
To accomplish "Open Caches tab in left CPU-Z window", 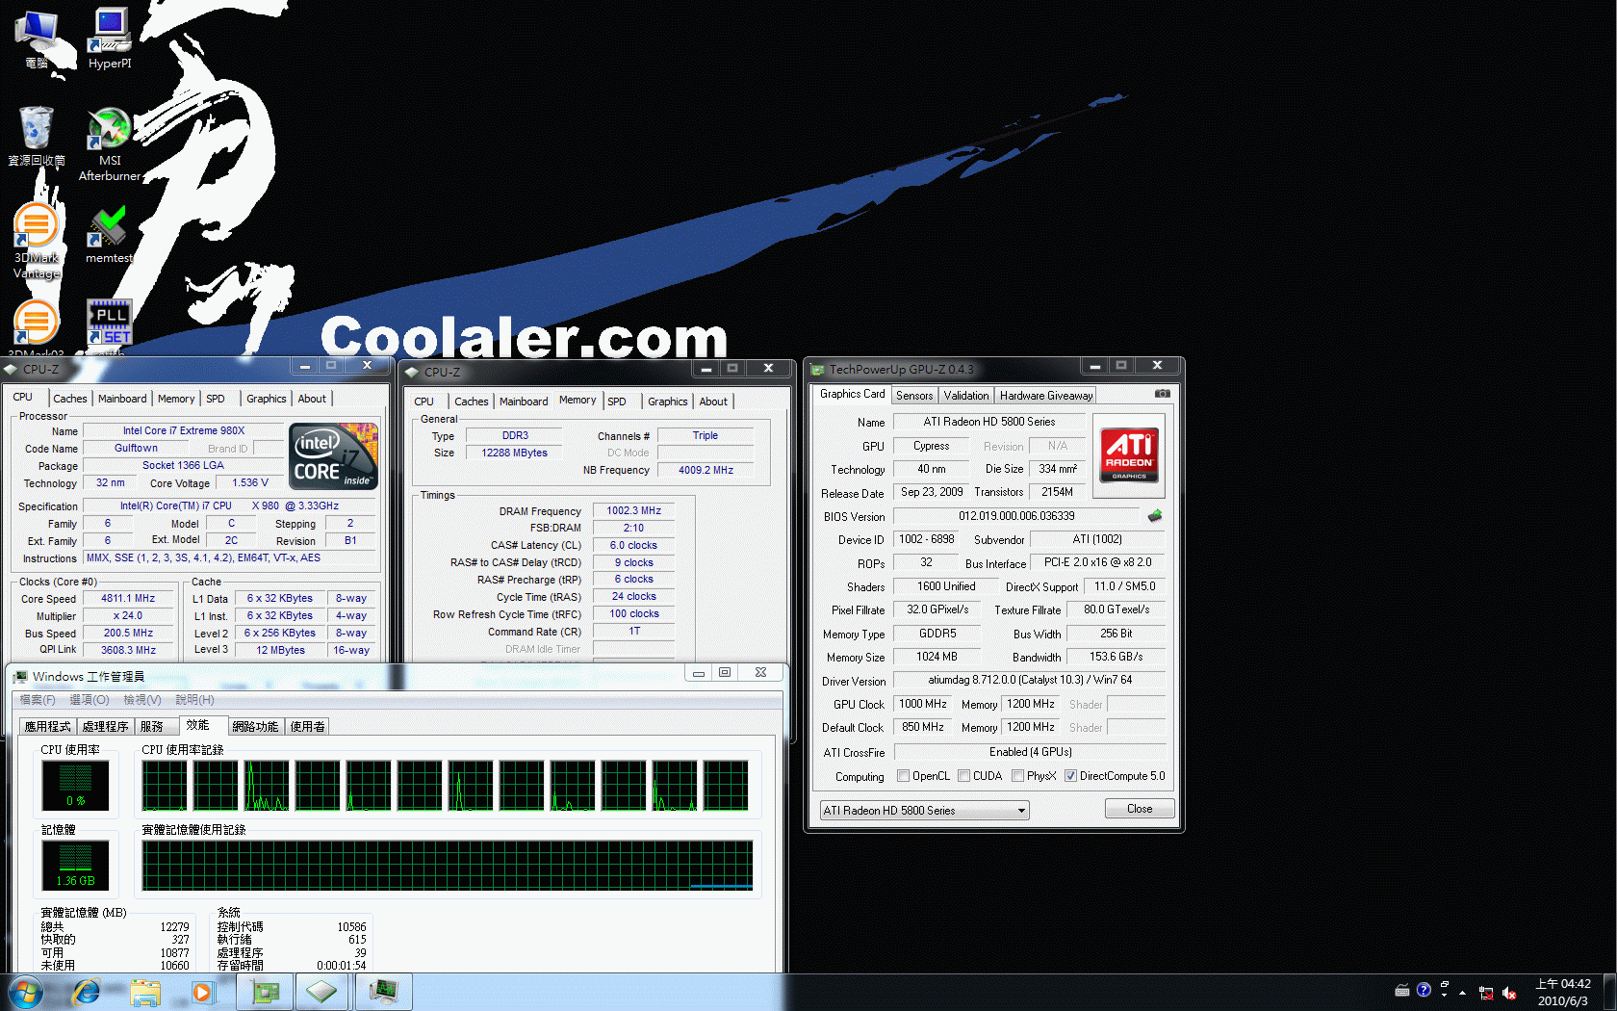I will [x=70, y=399].
